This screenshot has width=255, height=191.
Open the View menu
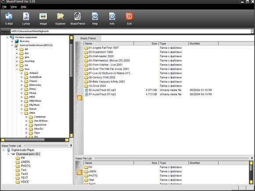point(14,7)
